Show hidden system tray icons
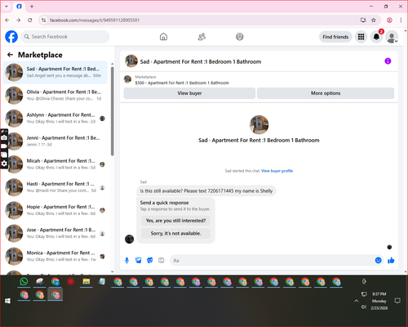 click(x=356, y=301)
